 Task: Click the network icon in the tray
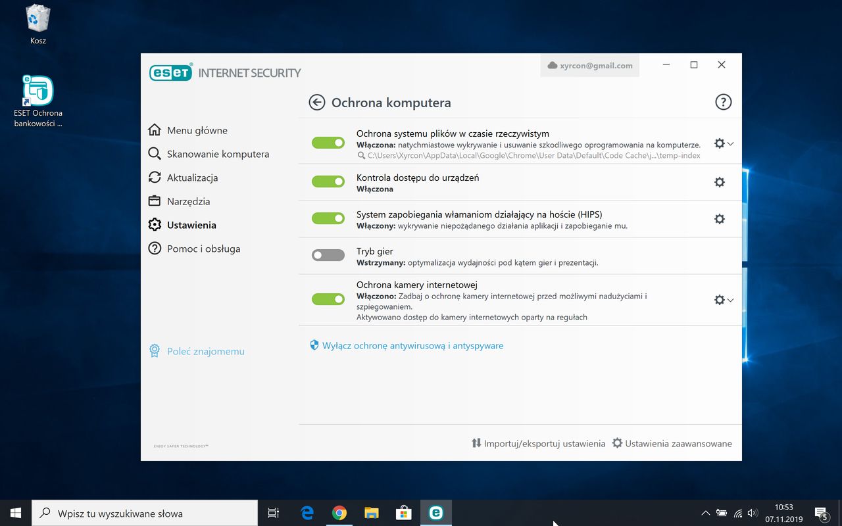coord(738,513)
